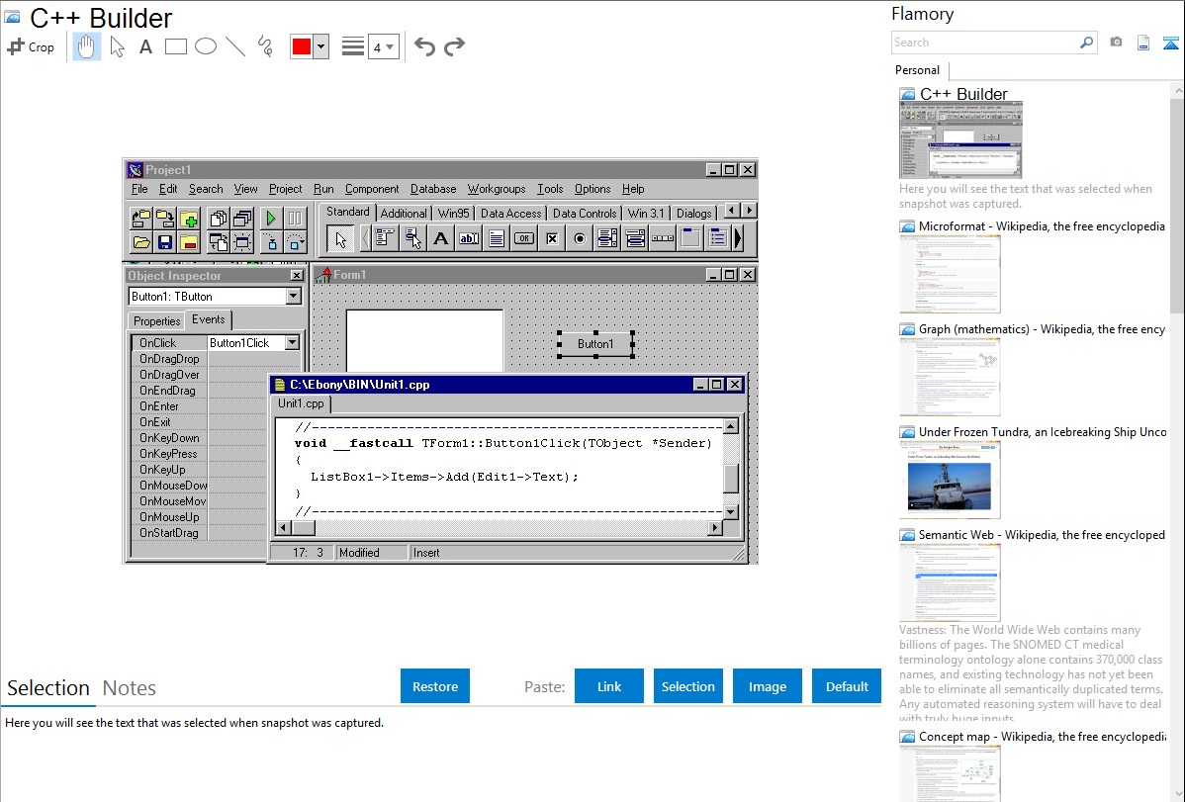Select the straight line tool

click(x=235, y=46)
